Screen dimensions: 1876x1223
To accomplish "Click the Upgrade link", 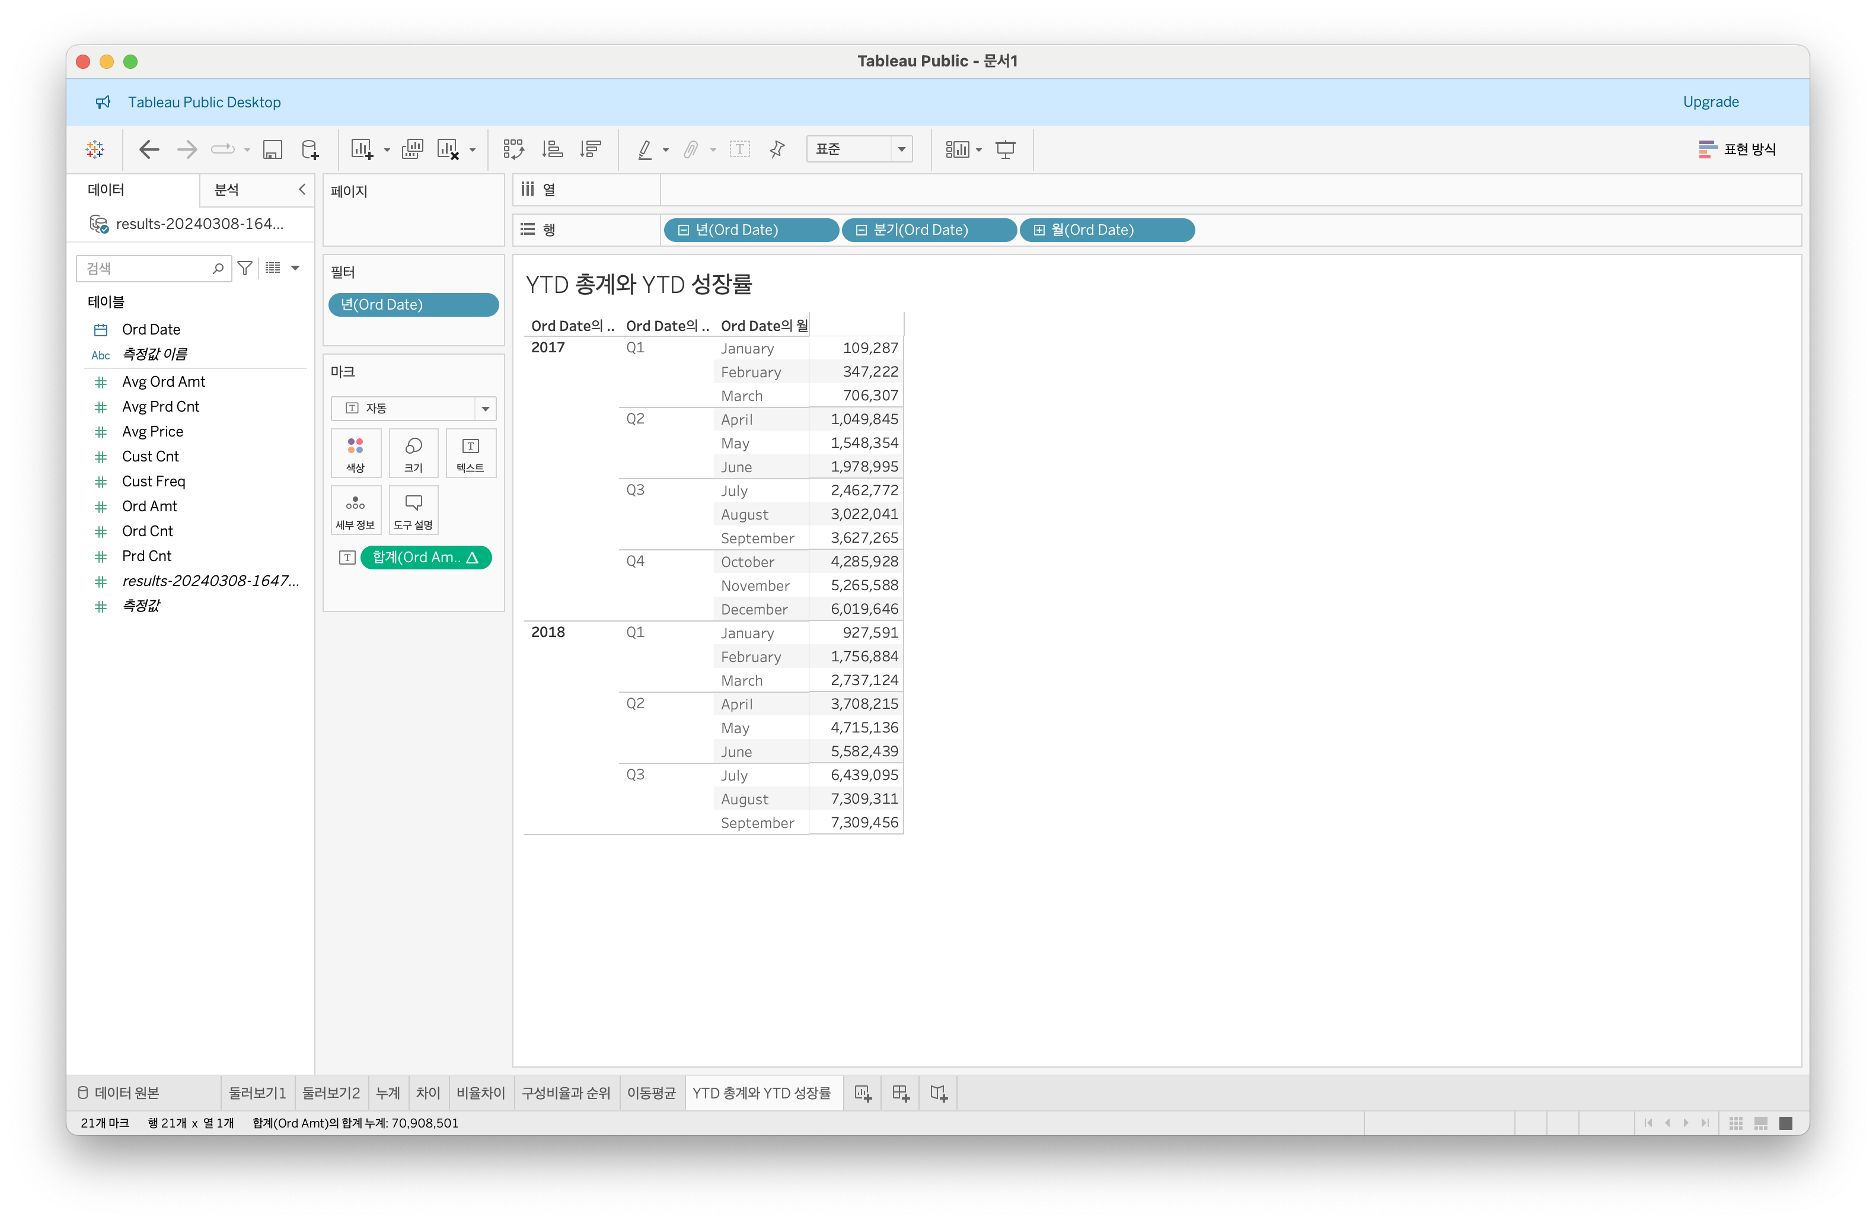I will tap(1709, 102).
